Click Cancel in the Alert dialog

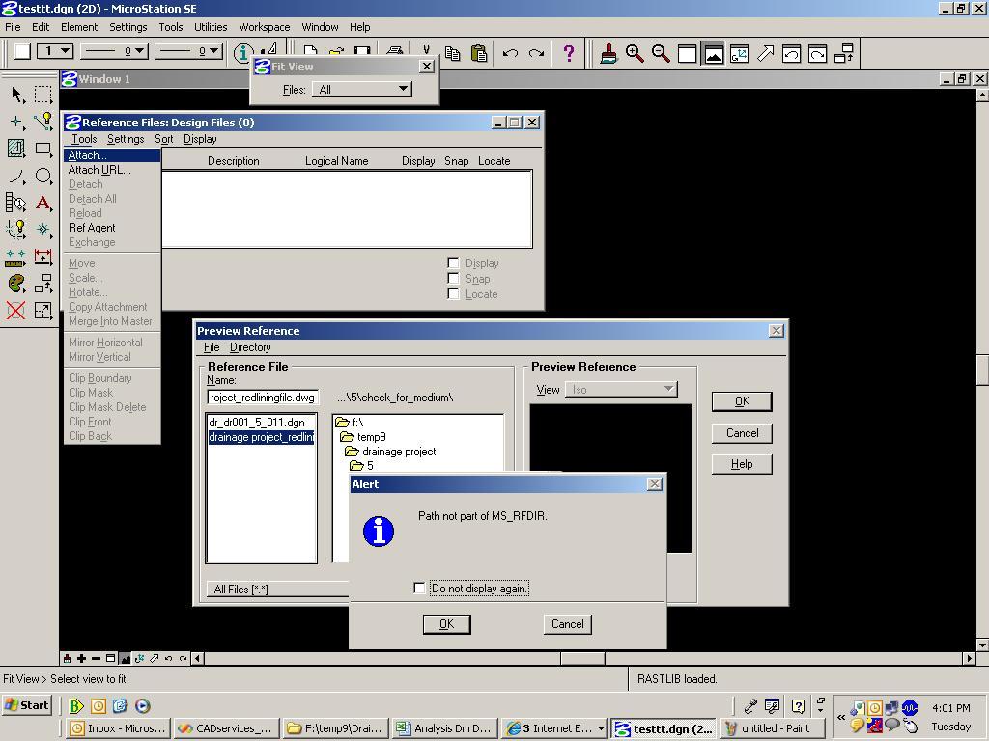click(568, 624)
